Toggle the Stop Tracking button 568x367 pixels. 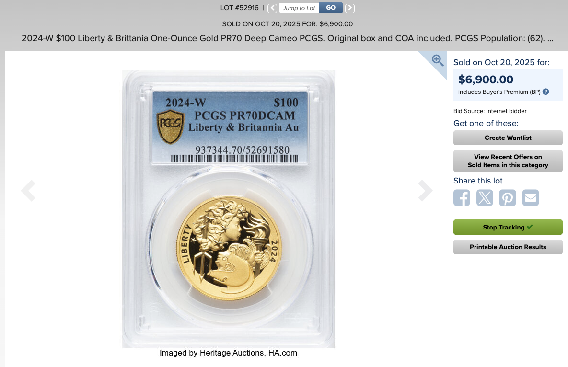tap(508, 227)
